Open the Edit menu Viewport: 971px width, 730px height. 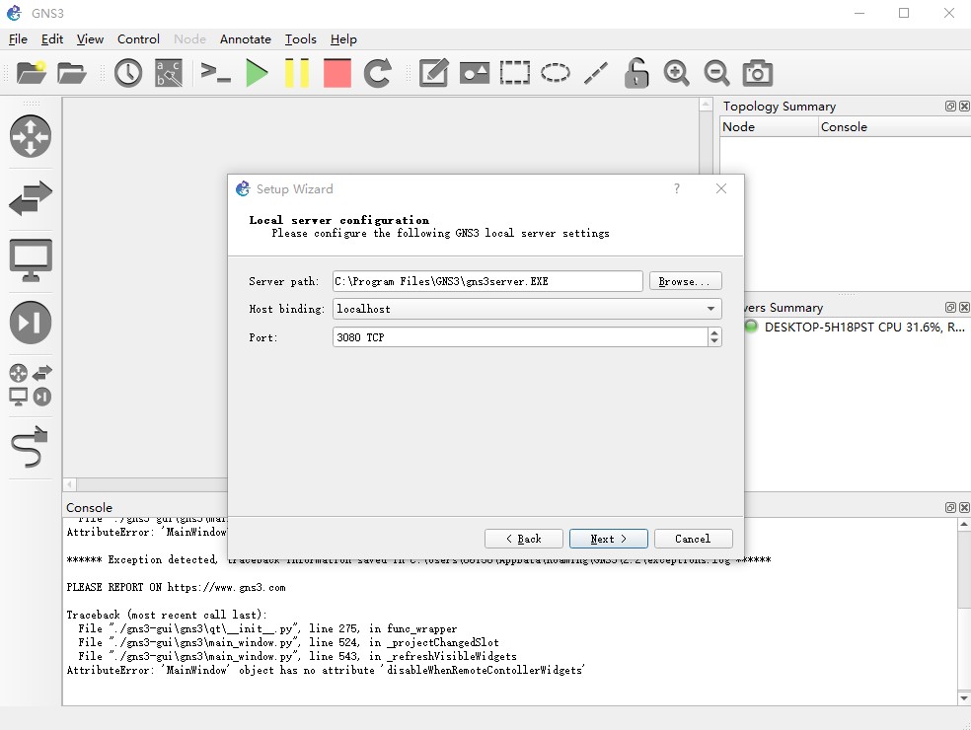52,39
